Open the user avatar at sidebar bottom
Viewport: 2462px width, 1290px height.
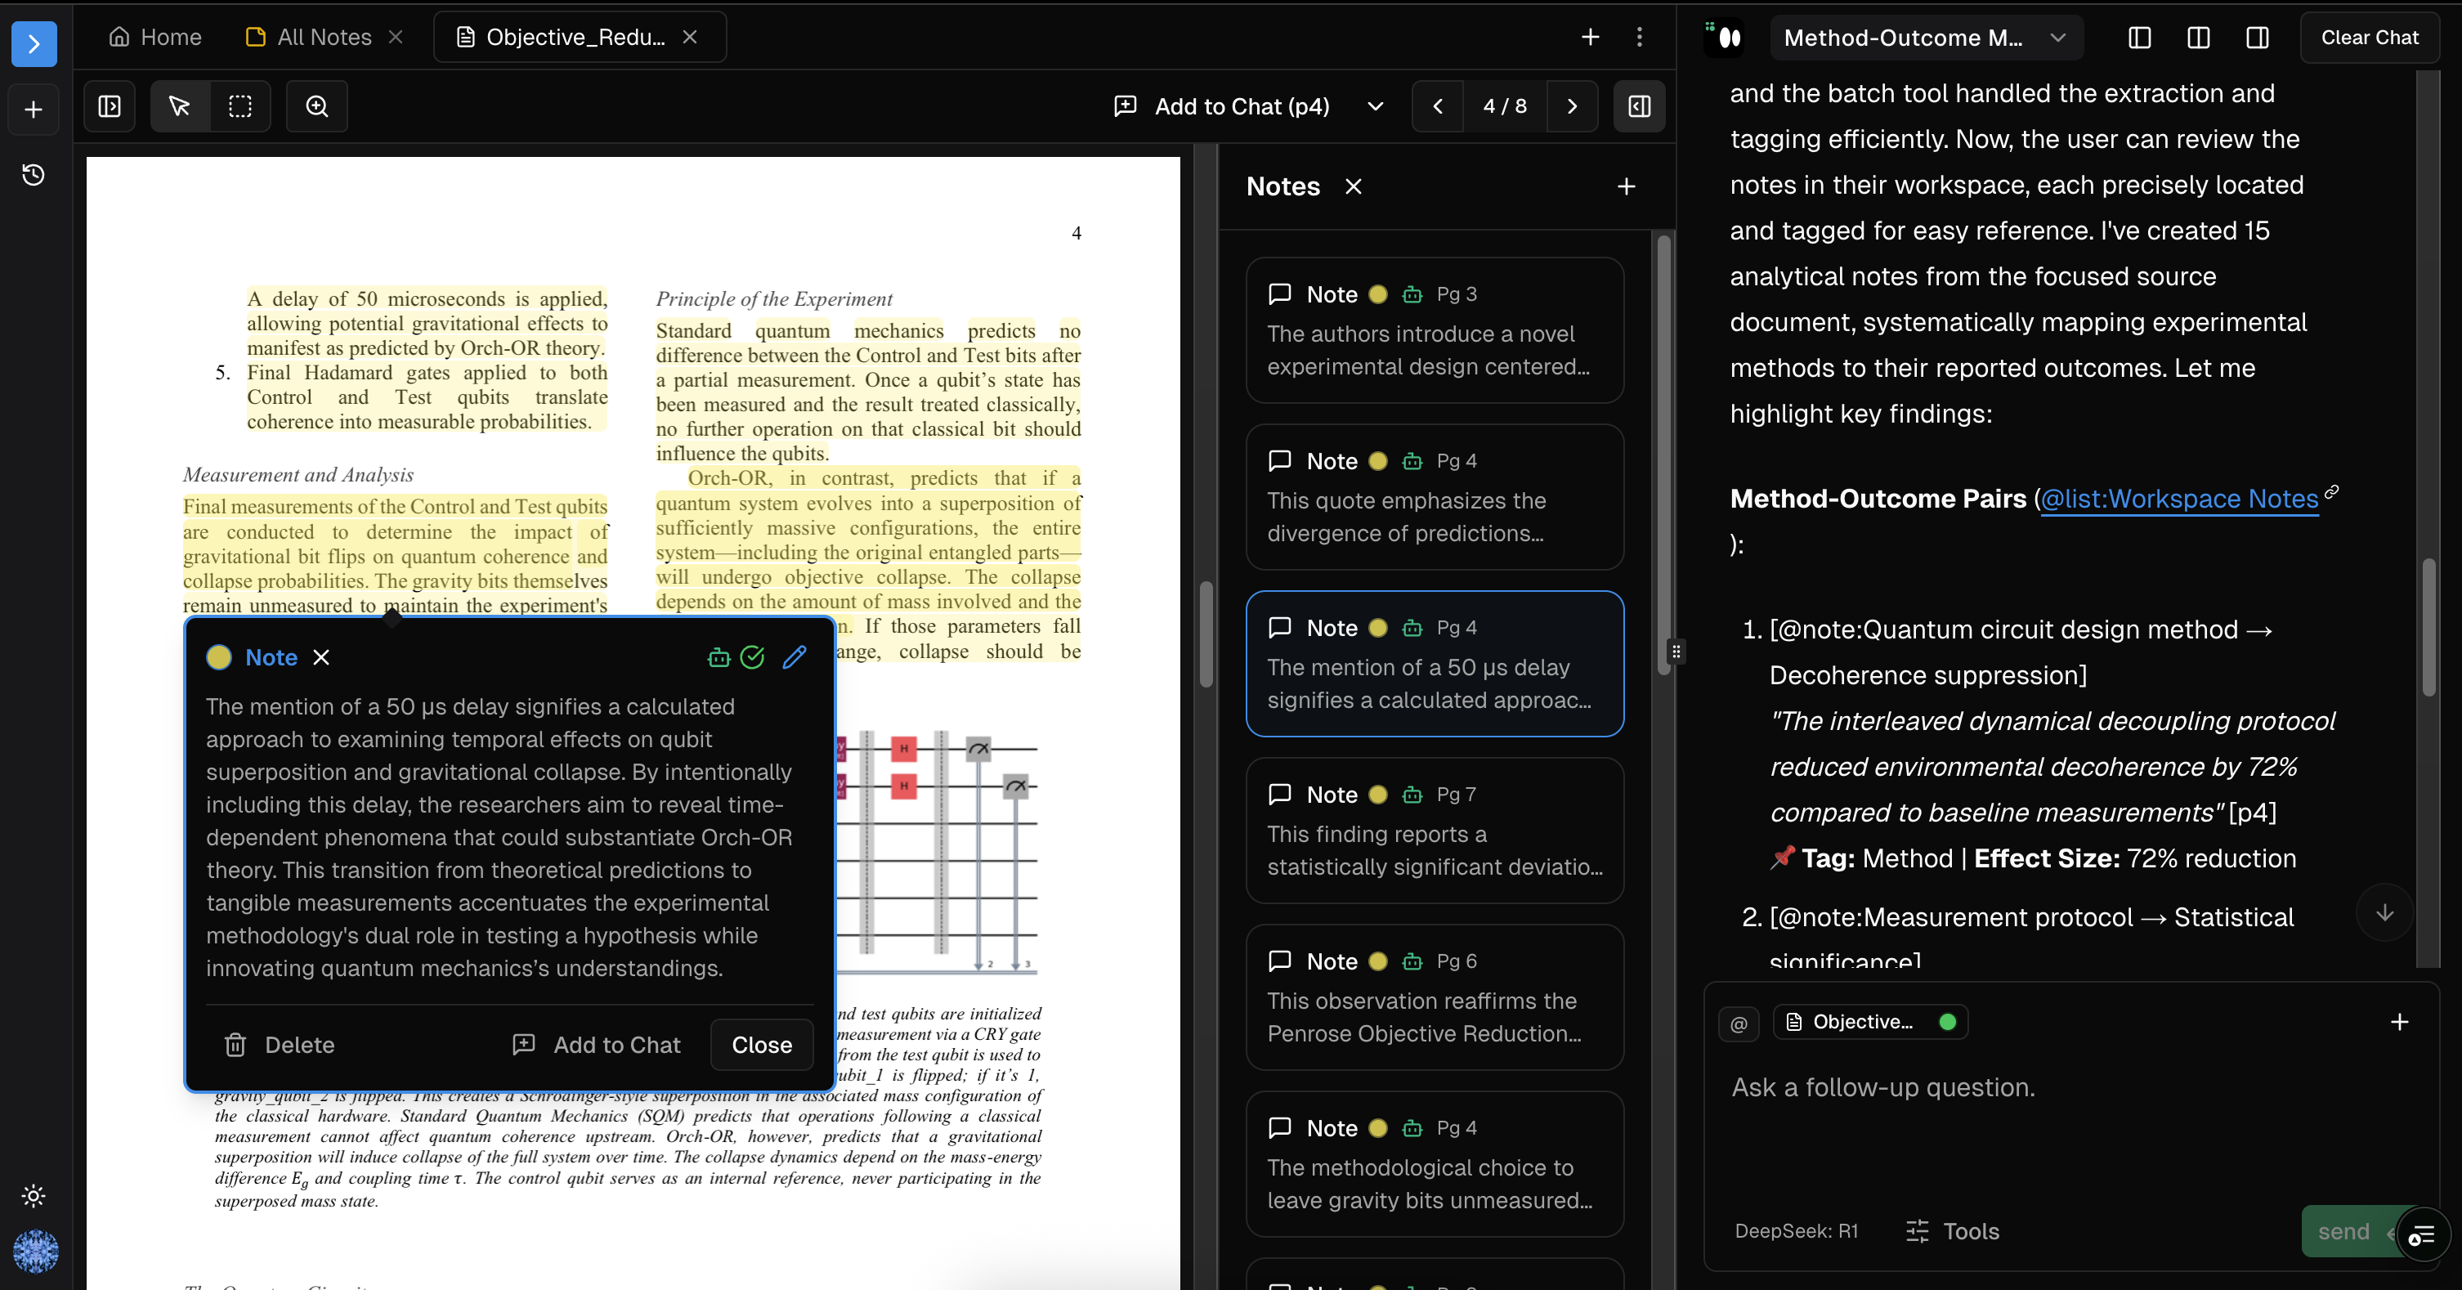click(35, 1251)
